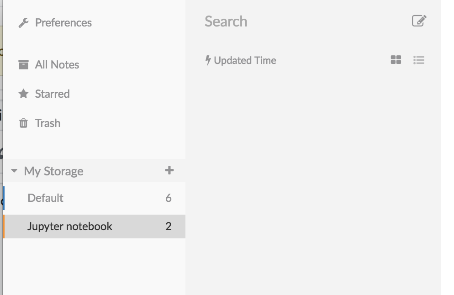Click the All Notes archive box icon
The height and width of the screenshot is (295, 454).
coord(23,64)
